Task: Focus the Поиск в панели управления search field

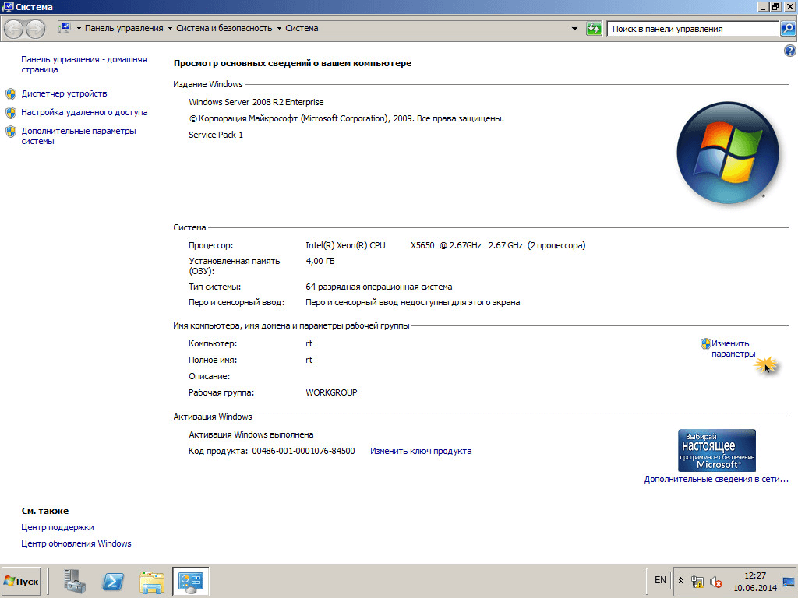Action: (x=693, y=29)
